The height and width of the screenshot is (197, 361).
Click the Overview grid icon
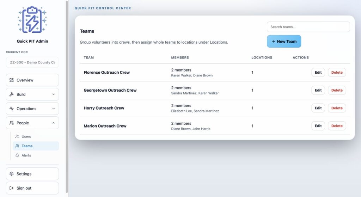[12, 80]
